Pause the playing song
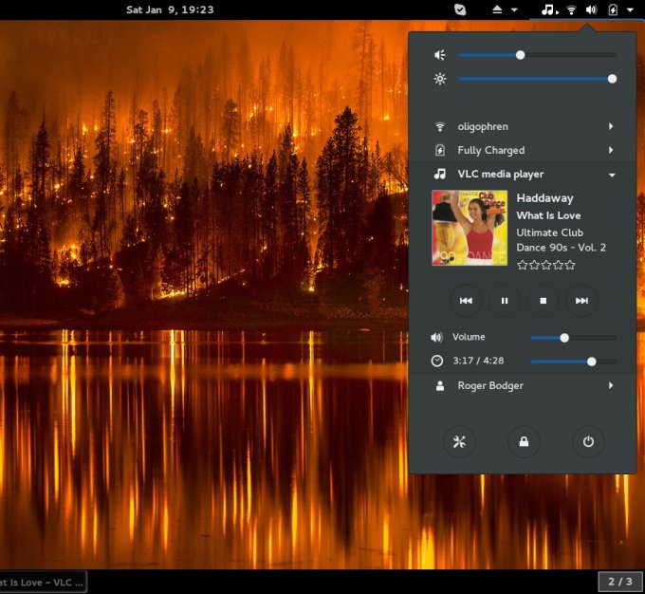 point(505,301)
